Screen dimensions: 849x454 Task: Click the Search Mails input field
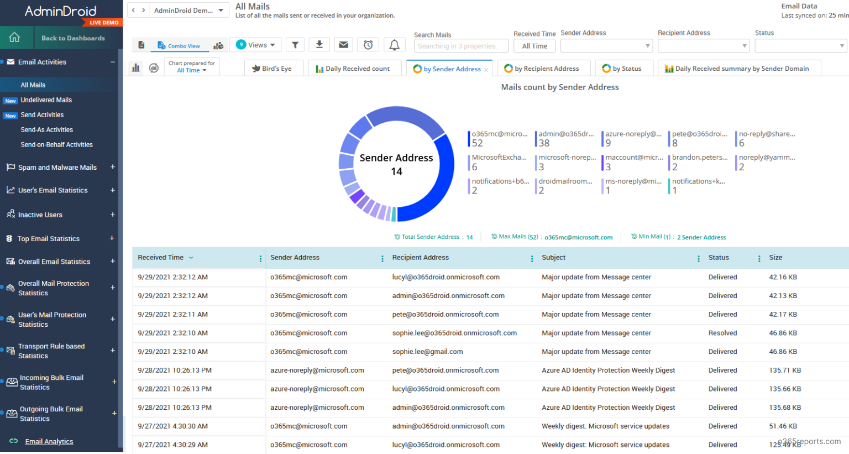click(460, 45)
